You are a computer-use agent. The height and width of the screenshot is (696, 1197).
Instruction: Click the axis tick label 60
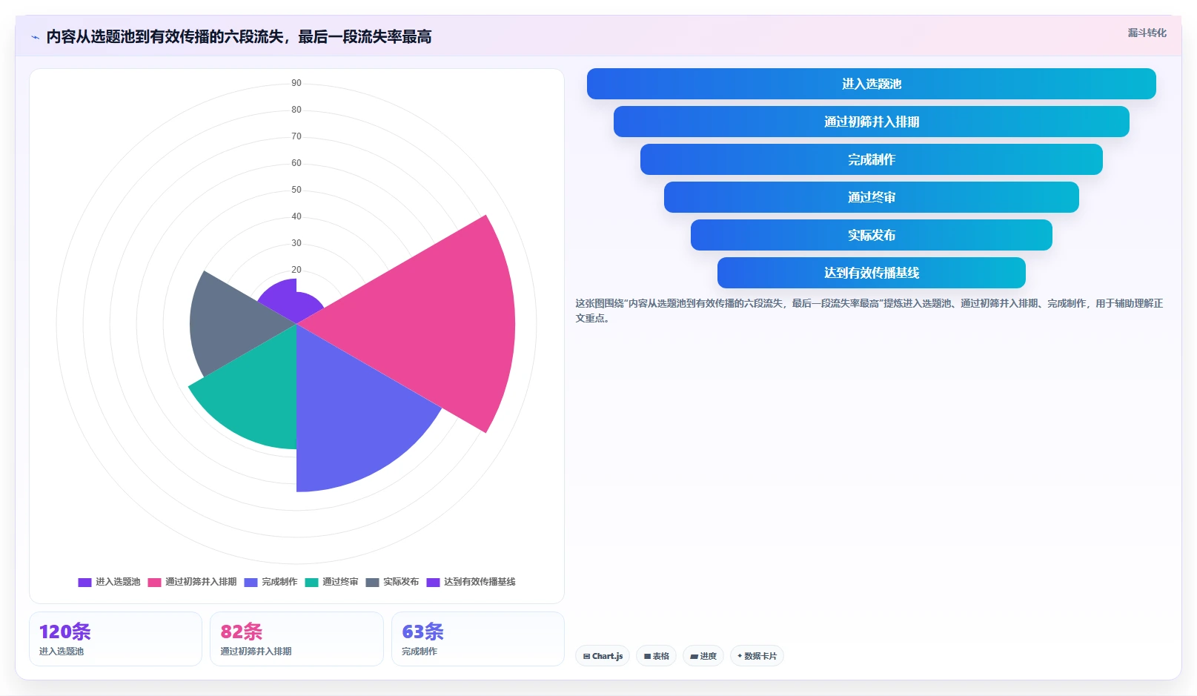coord(296,163)
